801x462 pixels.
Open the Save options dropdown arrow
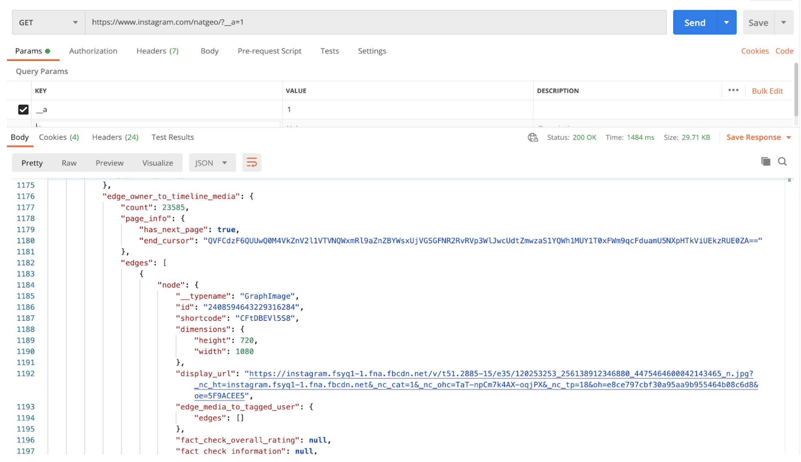(784, 22)
